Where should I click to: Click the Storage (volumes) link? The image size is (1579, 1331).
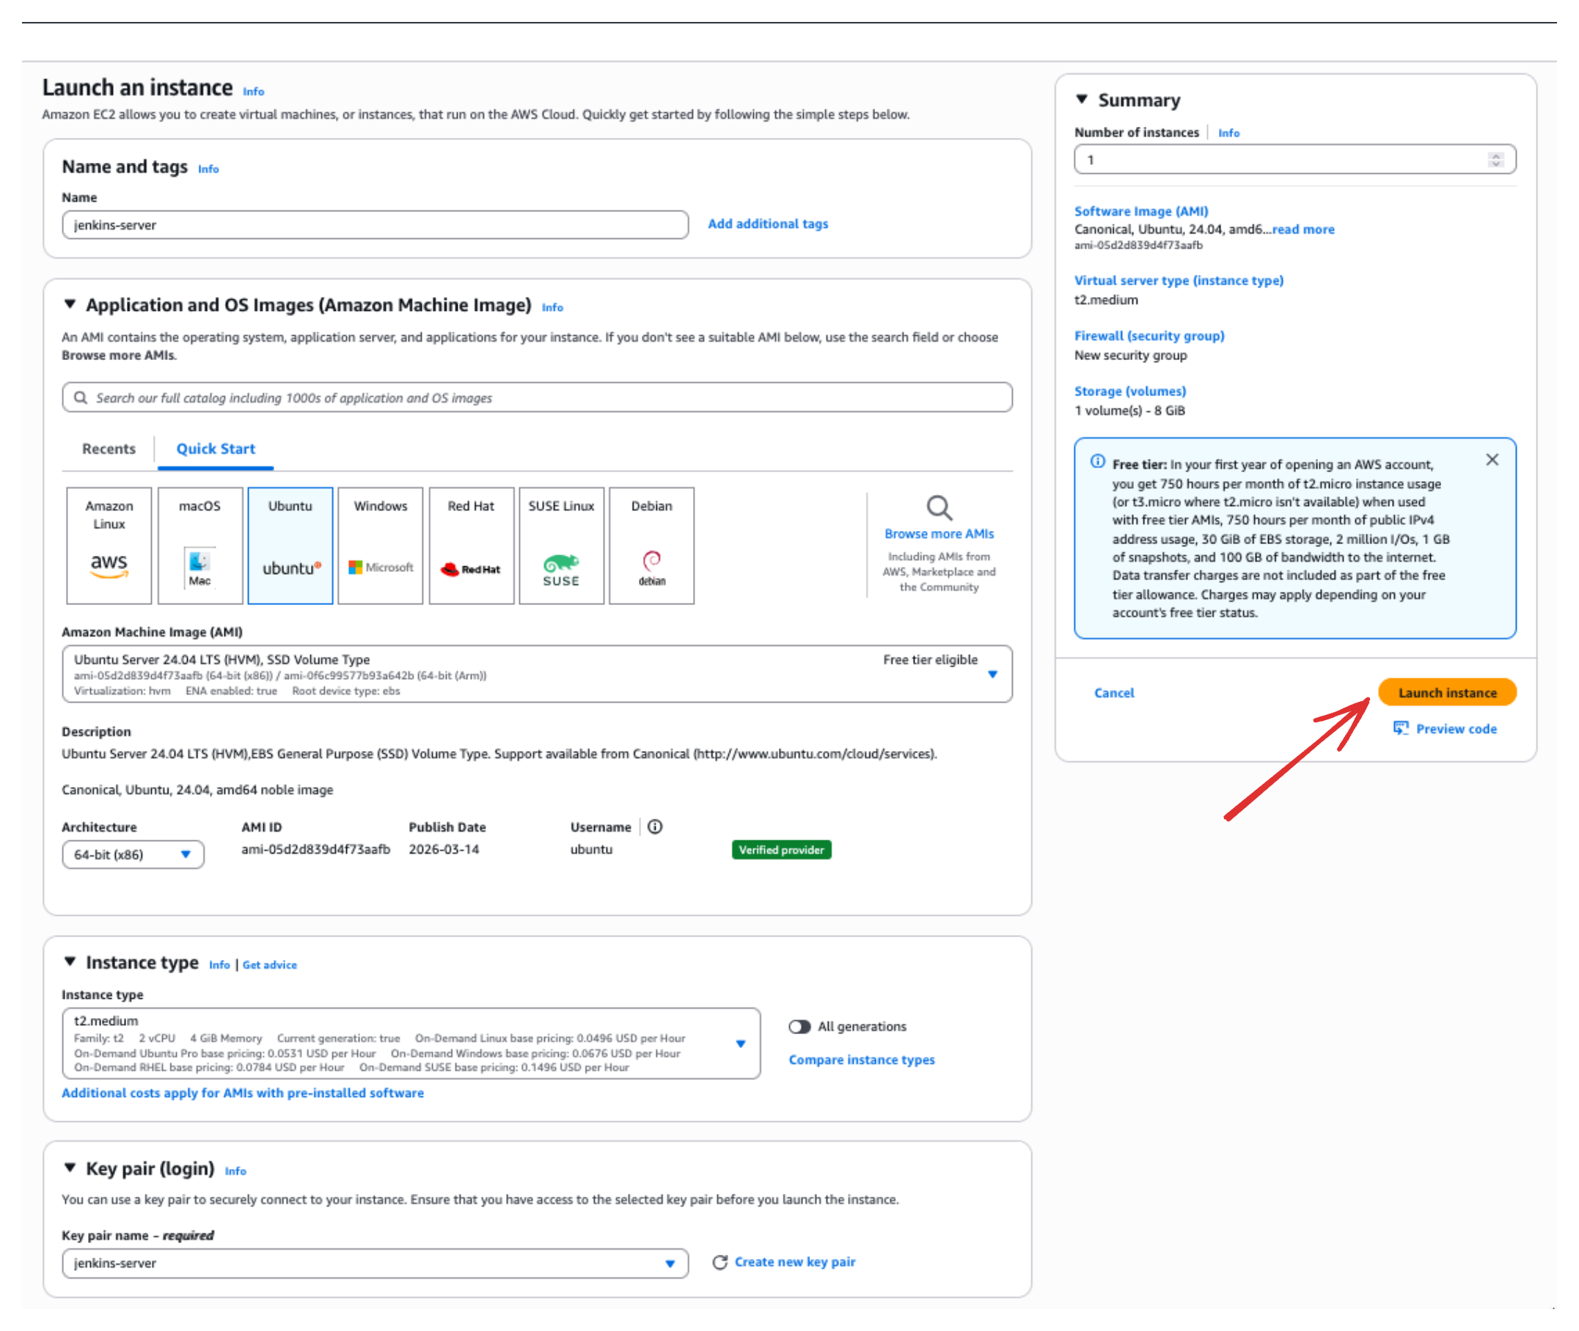[1130, 392]
